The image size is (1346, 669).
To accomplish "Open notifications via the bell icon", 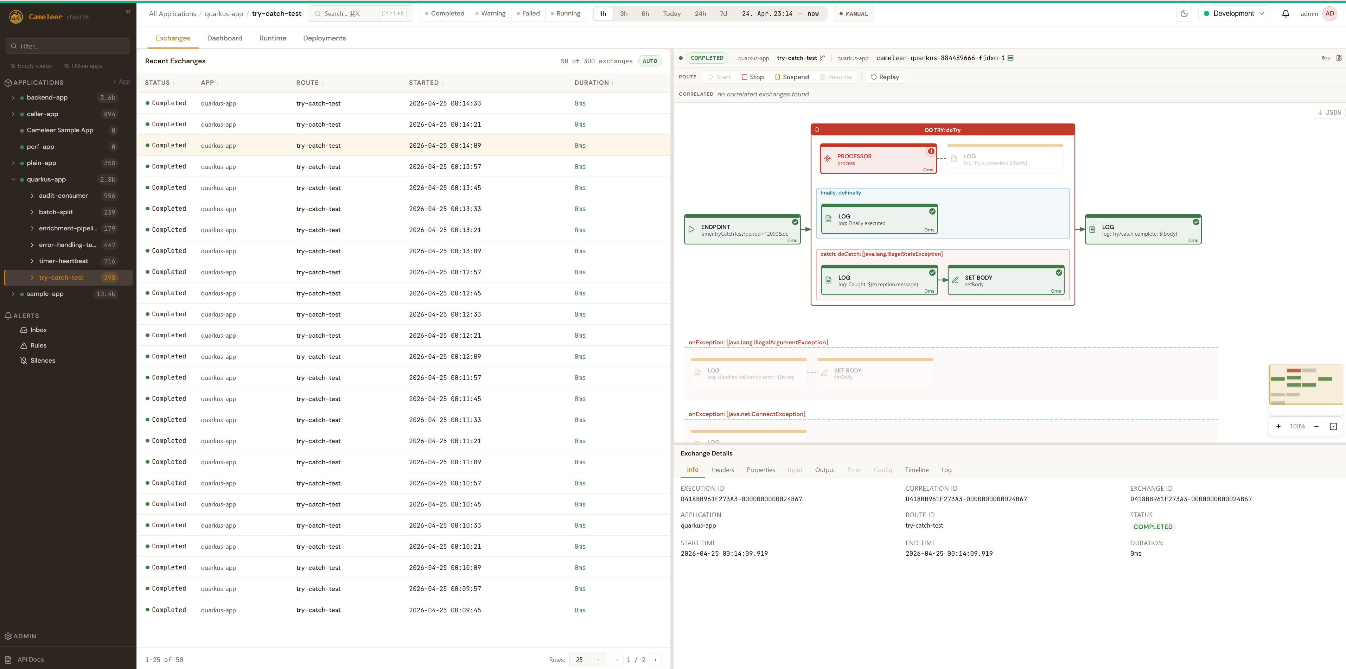I will pyautogui.click(x=1286, y=14).
